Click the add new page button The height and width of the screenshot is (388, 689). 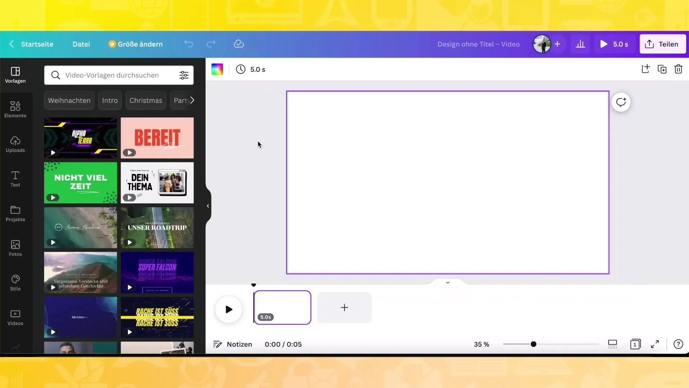coord(344,308)
